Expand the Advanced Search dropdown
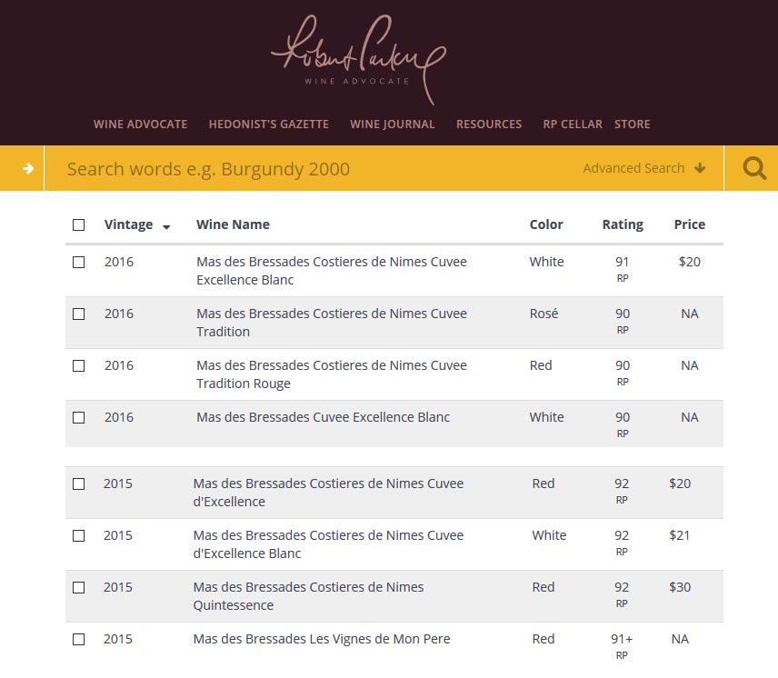Screen dimensions: 778x678 tap(644, 168)
